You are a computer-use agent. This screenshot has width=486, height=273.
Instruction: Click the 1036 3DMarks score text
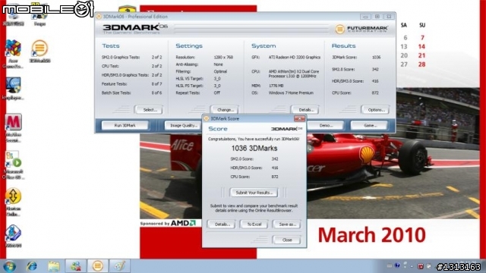(254, 149)
